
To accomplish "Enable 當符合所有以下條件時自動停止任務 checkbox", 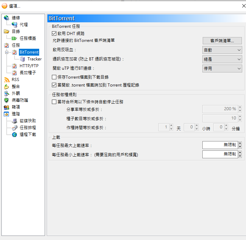I will [x=54, y=102].
